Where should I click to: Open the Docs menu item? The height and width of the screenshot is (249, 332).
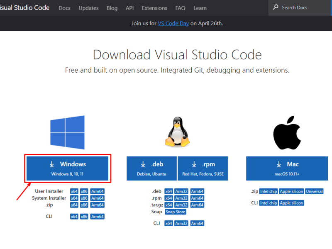pyautogui.click(x=64, y=8)
